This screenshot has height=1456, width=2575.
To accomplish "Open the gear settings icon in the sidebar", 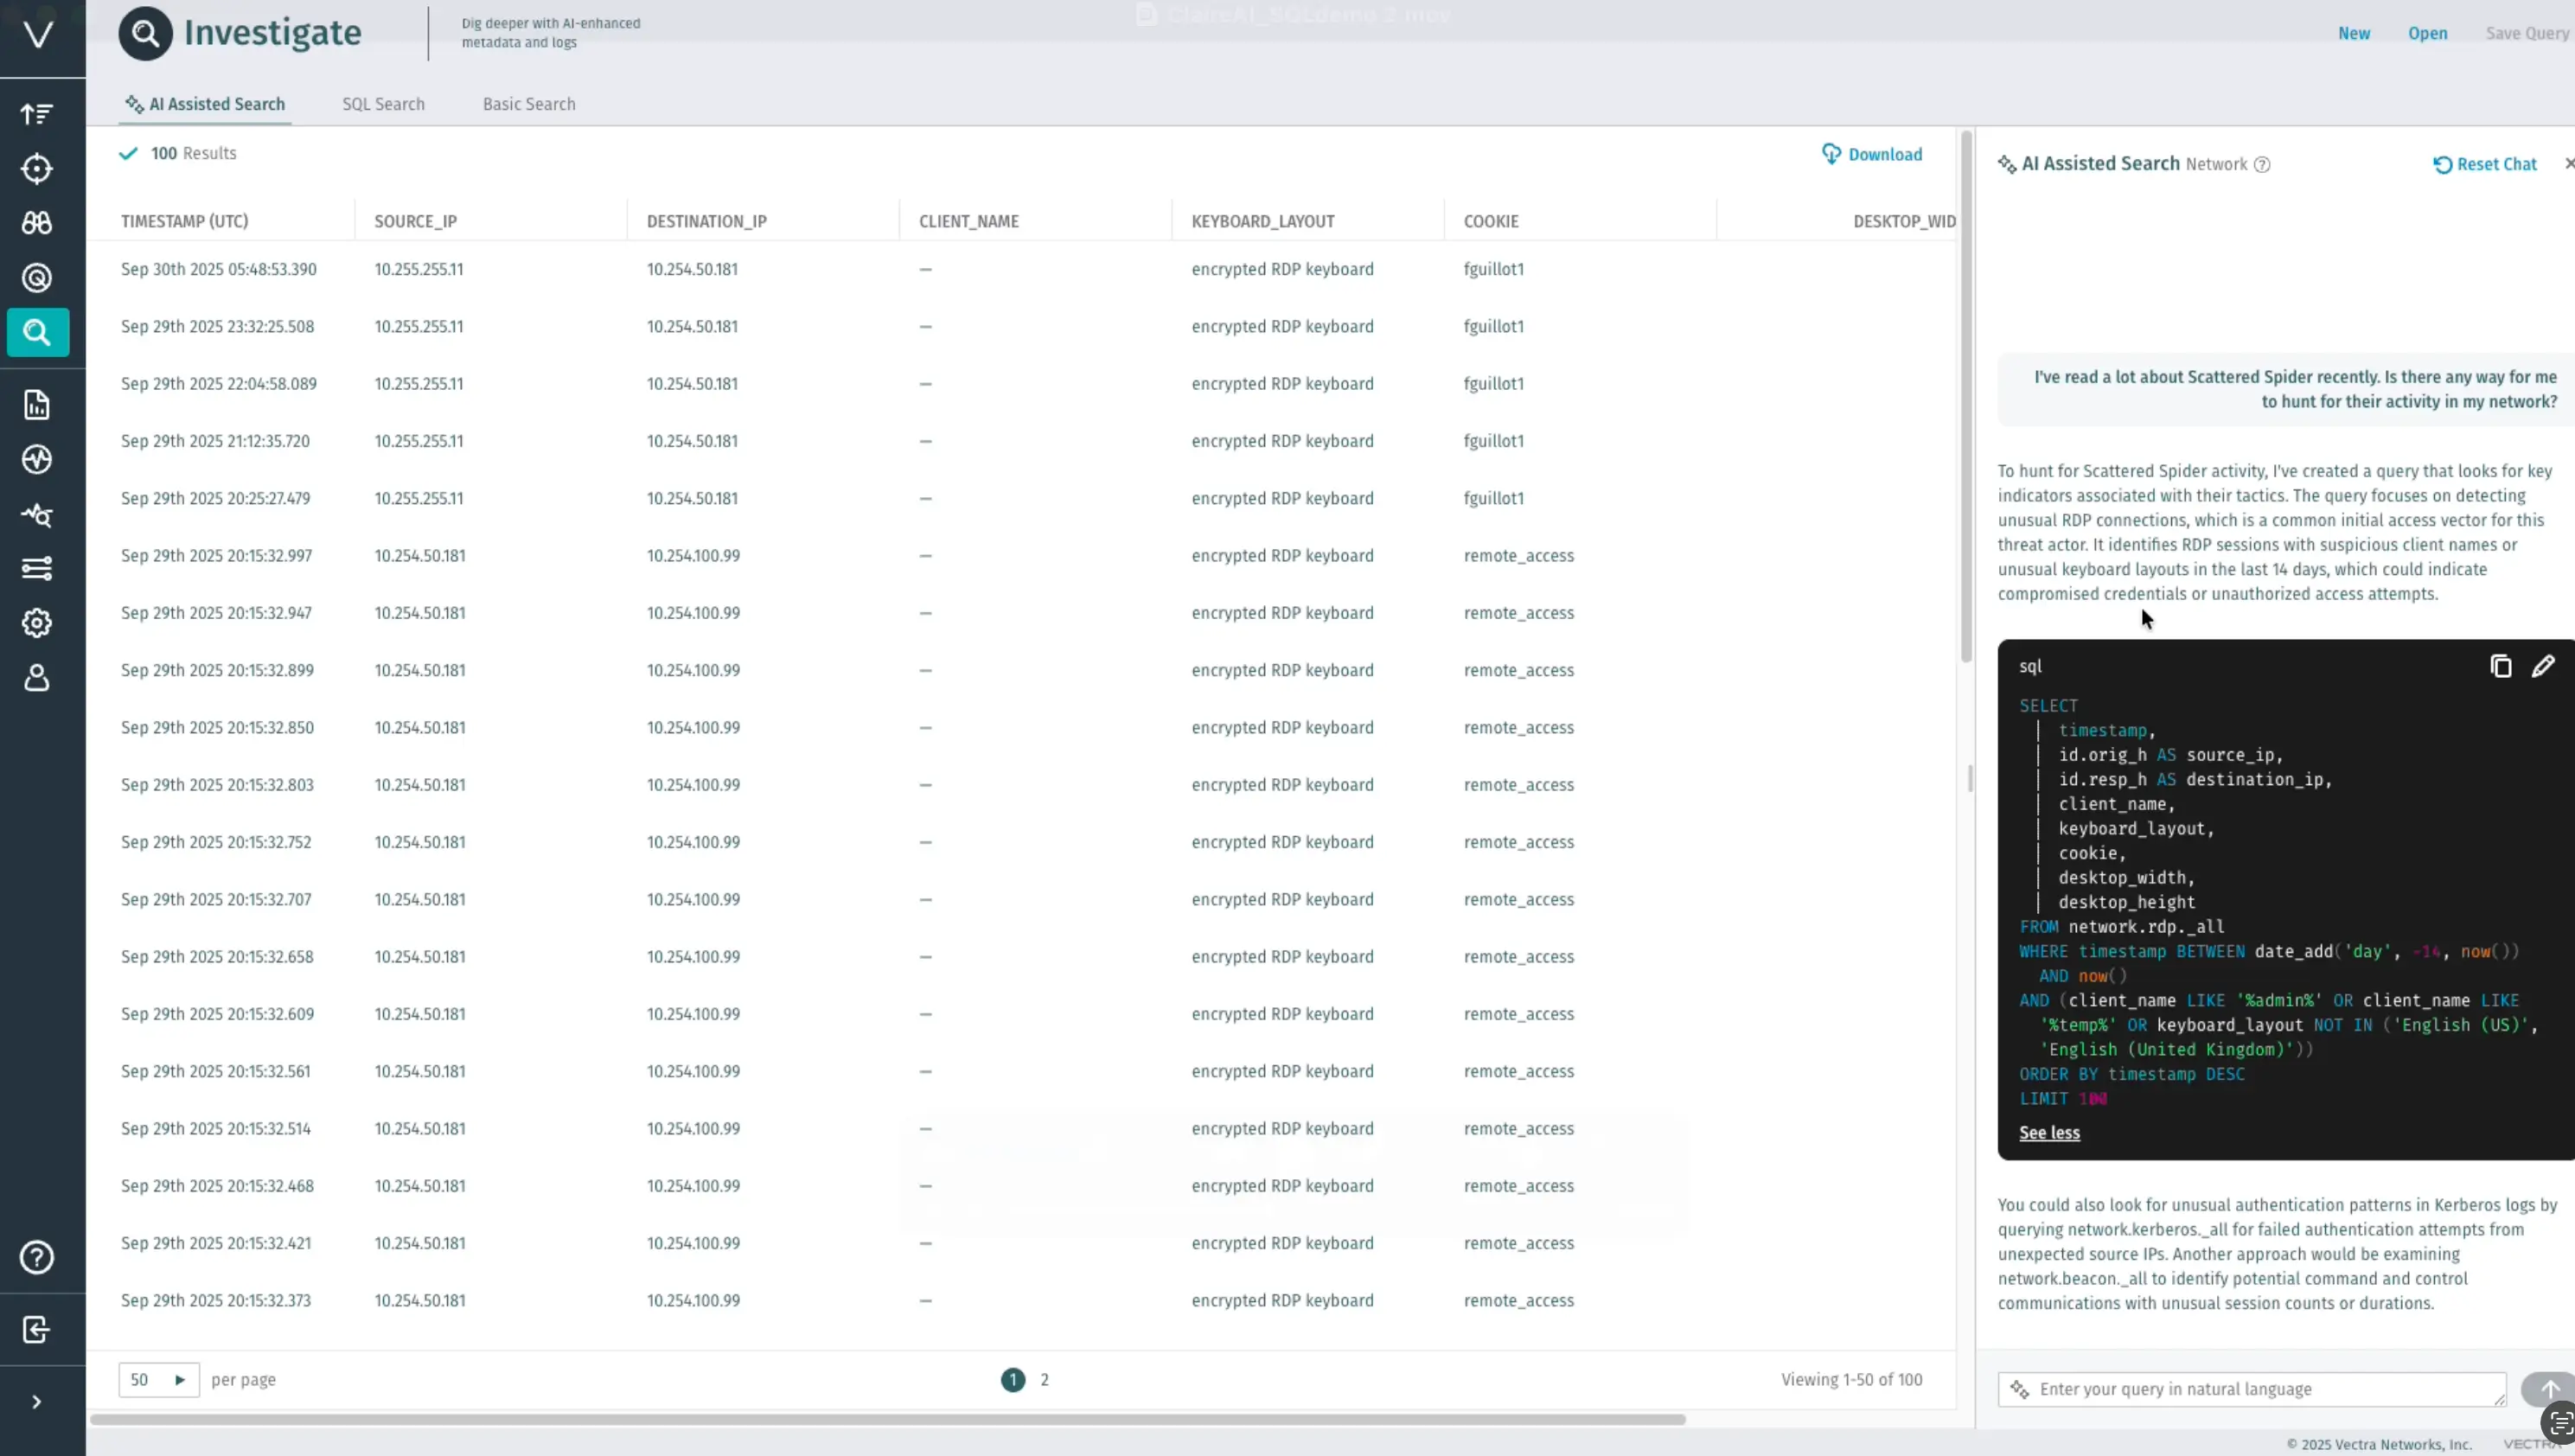I will (37, 623).
